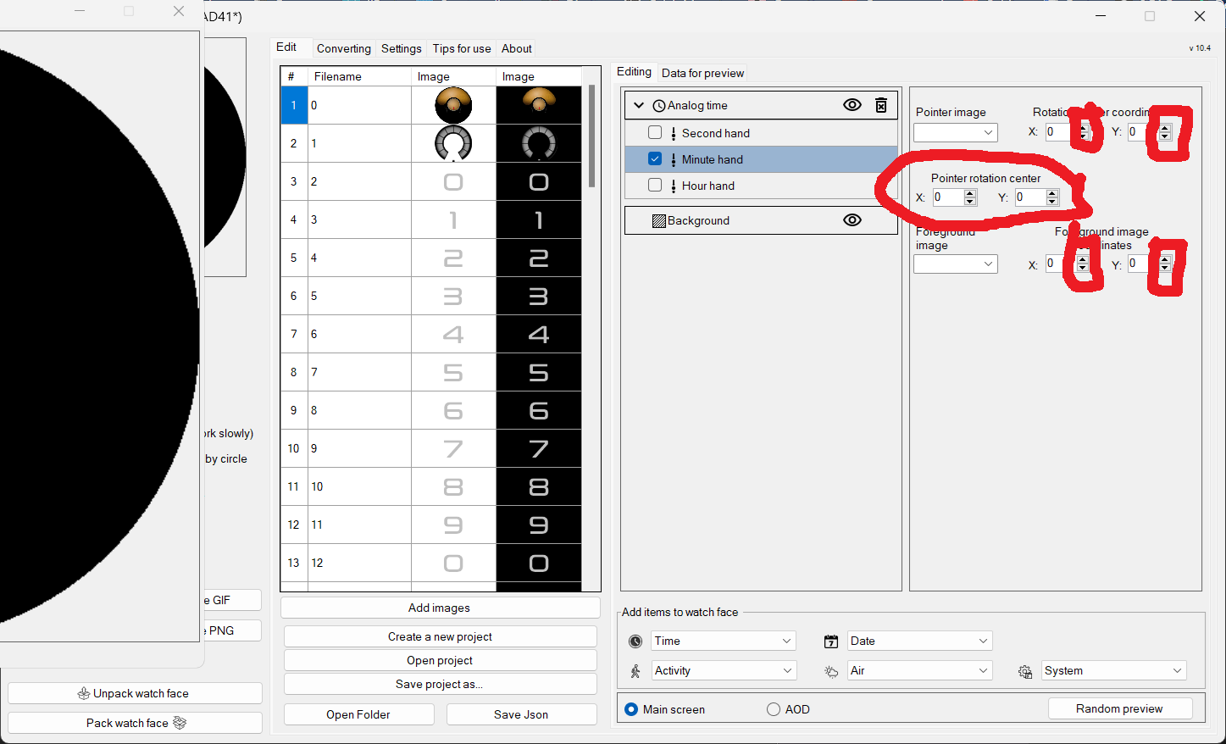Screen dimensions: 1226x744
Task: Open the Settings tab
Action: pyautogui.click(x=402, y=48)
